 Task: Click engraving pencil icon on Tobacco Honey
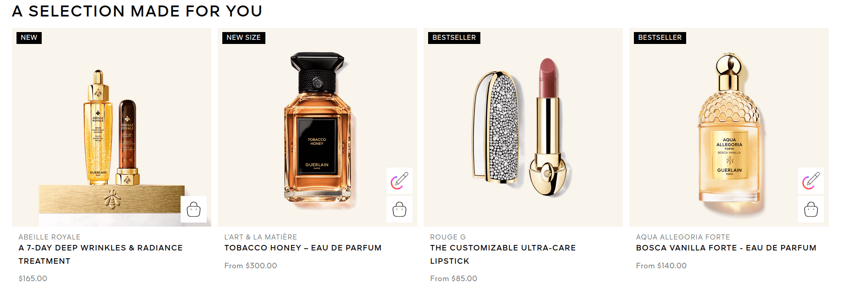(399, 180)
